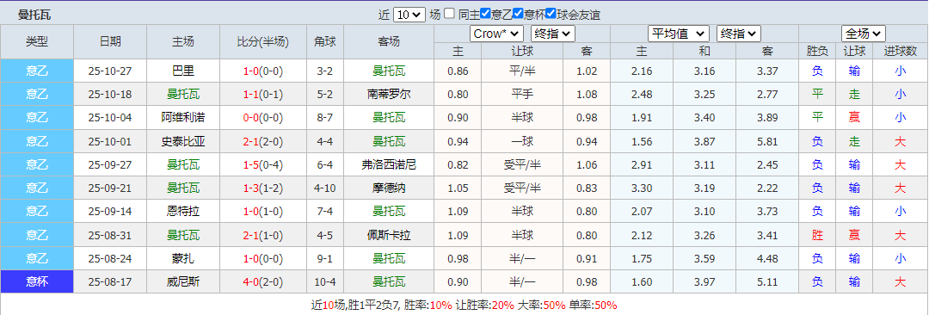Click date 25-09-14
The image size is (929, 315).
[x=110, y=212]
